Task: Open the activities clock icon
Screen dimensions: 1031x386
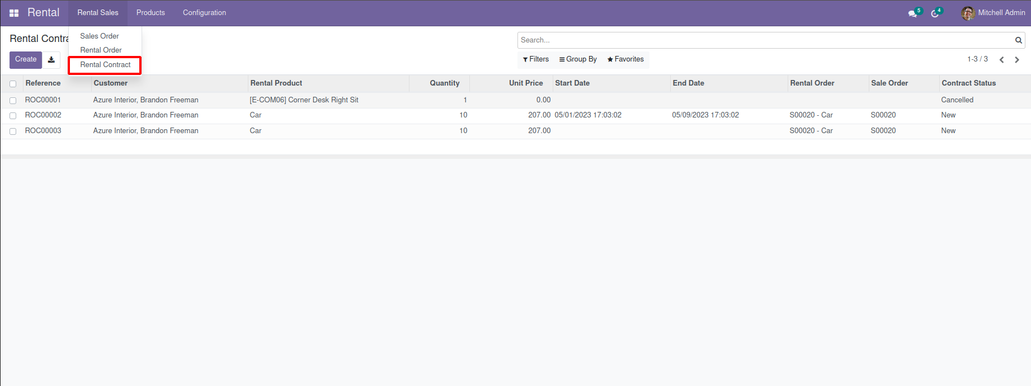Action: point(935,13)
